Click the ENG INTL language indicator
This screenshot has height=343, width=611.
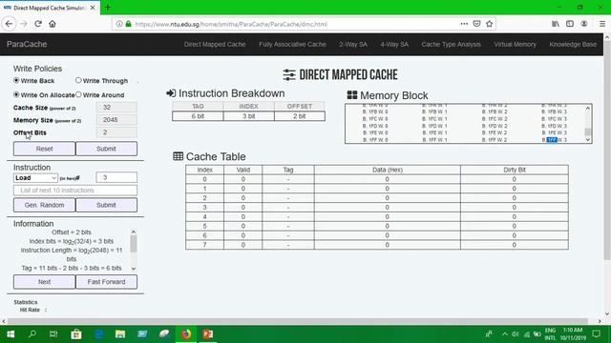point(550,334)
